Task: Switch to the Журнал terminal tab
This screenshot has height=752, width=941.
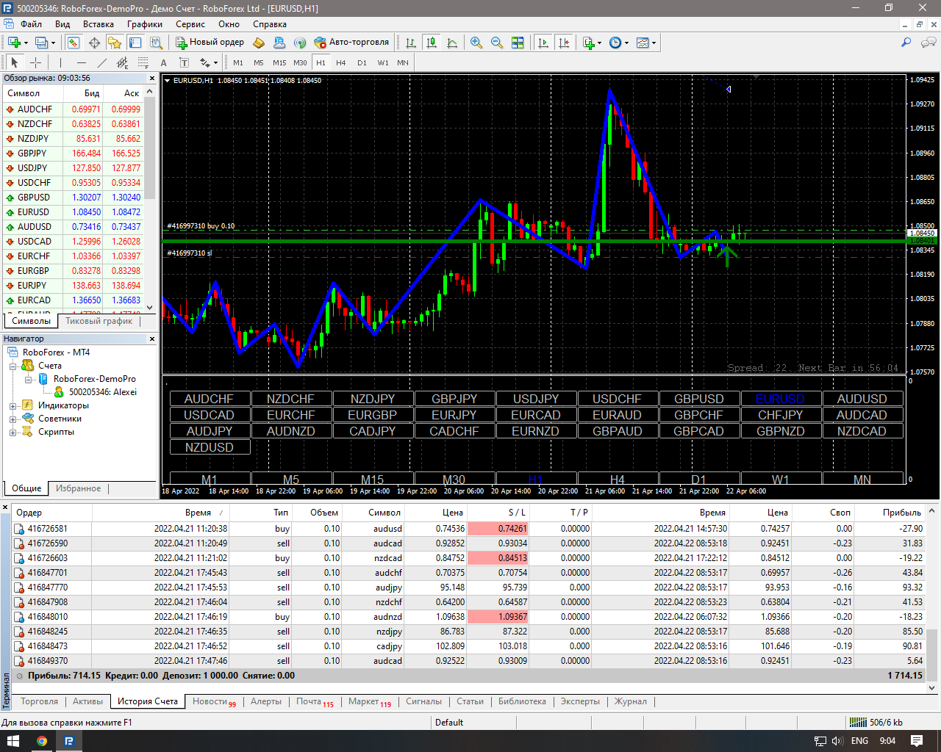Action: (631, 701)
